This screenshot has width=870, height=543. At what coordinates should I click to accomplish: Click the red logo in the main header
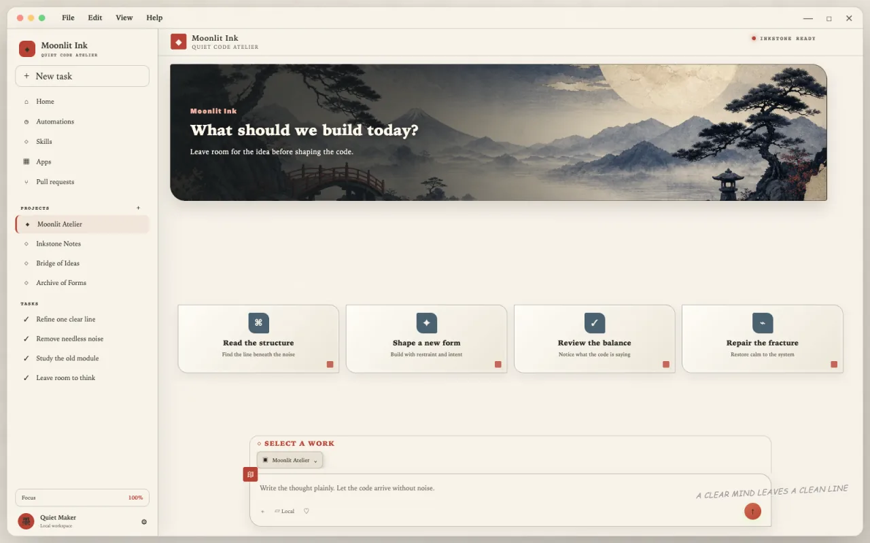click(179, 42)
